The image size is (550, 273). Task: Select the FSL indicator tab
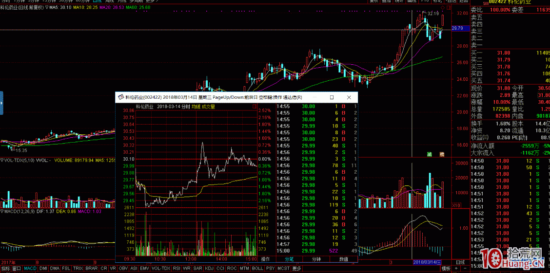tap(66, 269)
